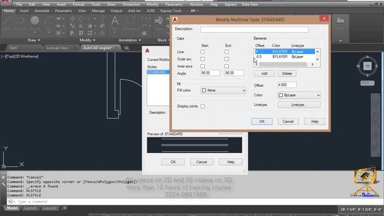This screenshot has width=384, height=216.
Task: Click the large Text tool icon
Action: tap(115, 22)
